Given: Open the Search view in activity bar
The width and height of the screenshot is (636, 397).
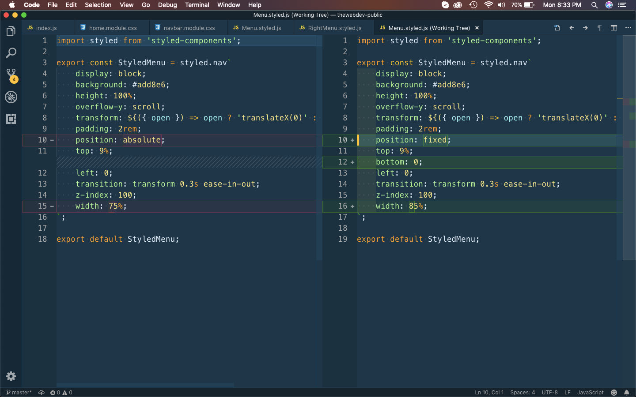Looking at the screenshot, I should coord(11,53).
